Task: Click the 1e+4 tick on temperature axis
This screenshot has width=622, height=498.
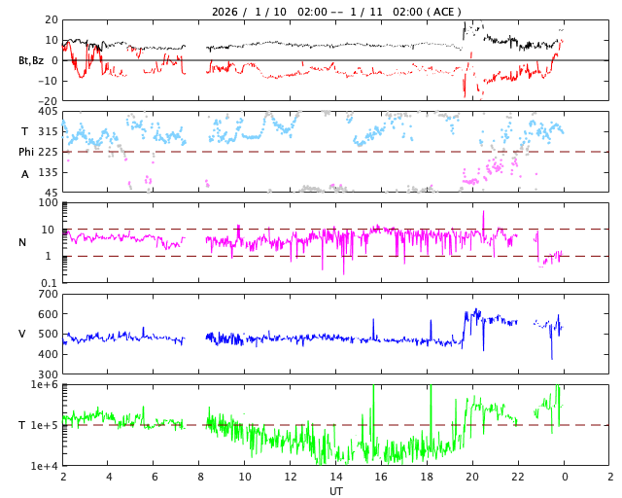Action: [43, 466]
